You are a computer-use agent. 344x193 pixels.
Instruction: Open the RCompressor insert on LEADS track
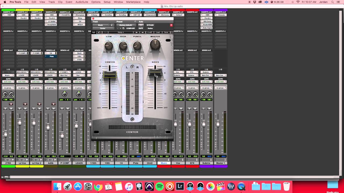coord(79,15)
